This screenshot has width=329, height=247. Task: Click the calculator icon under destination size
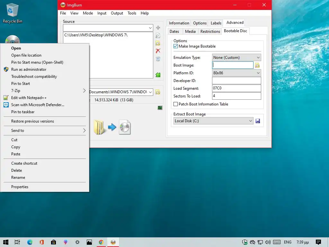coord(160,108)
